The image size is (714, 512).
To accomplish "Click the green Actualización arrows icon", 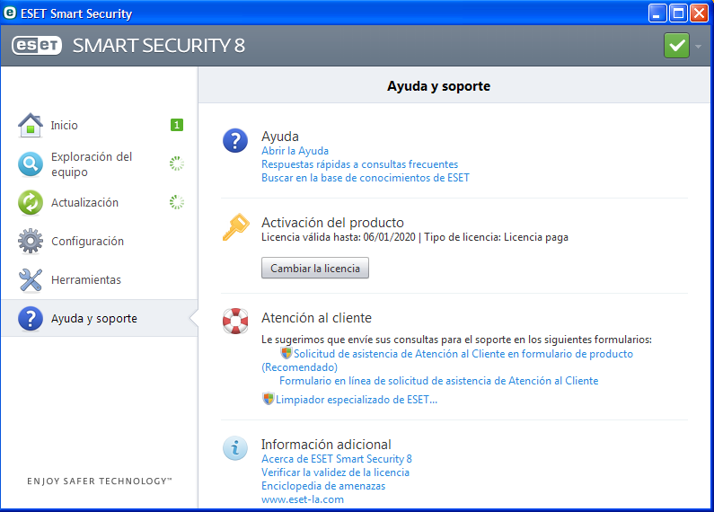I will (31, 202).
